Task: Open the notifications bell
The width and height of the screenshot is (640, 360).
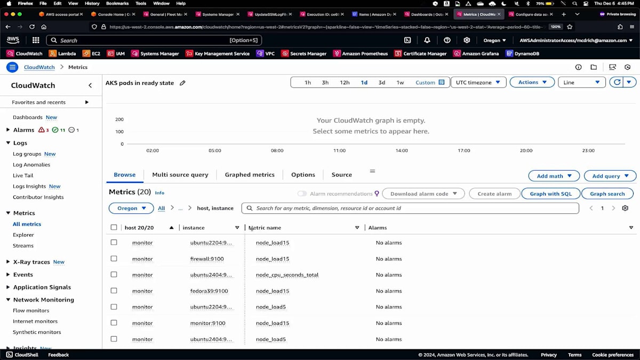Action: (427, 40)
